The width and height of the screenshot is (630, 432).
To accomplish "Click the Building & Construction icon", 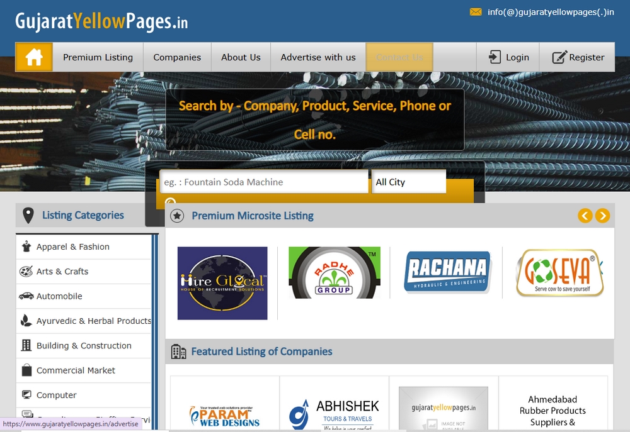I will 26,345.
